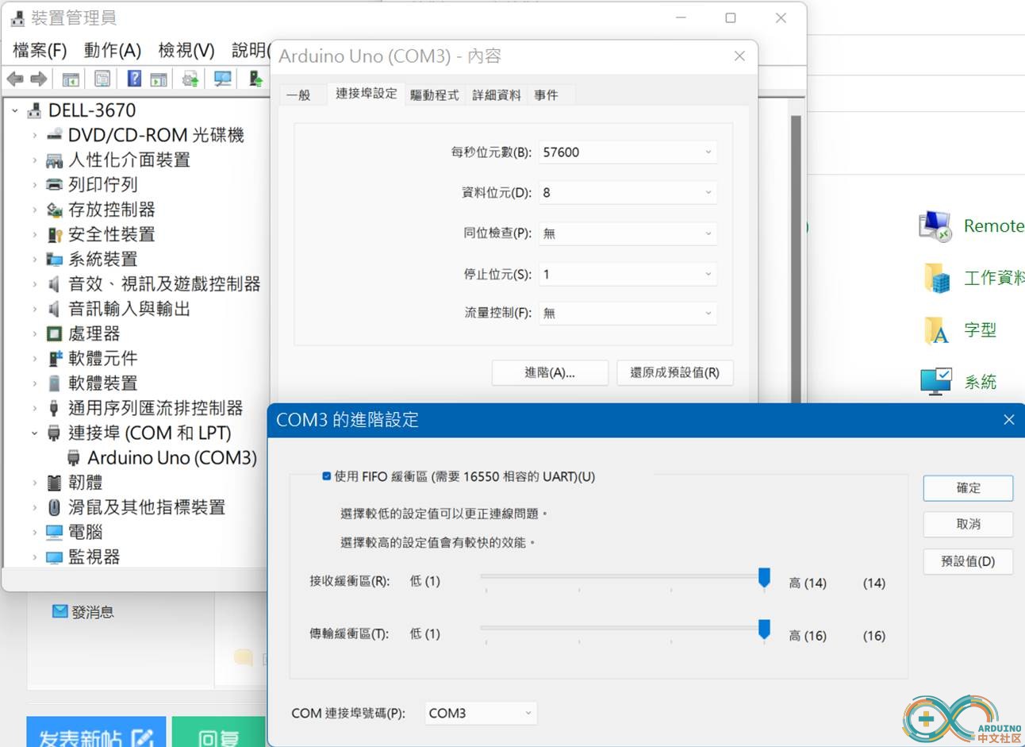Expand the 音訊輸入與輸出 tree node

(34, 309)
